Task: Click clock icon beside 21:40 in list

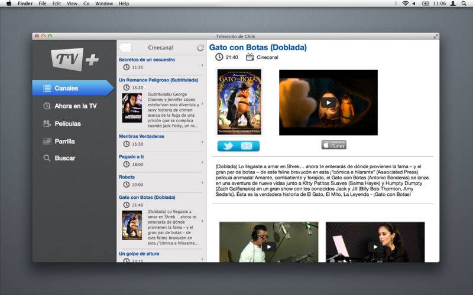Action: [127, 205]
